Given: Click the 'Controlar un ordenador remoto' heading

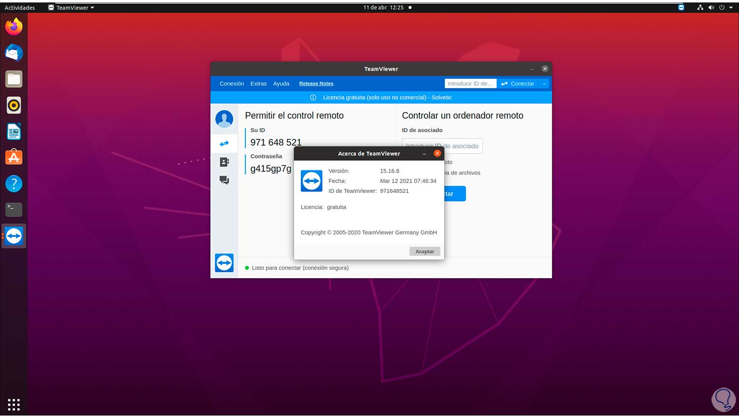Looking at the screenshot, I should click(x=463, y=116).
